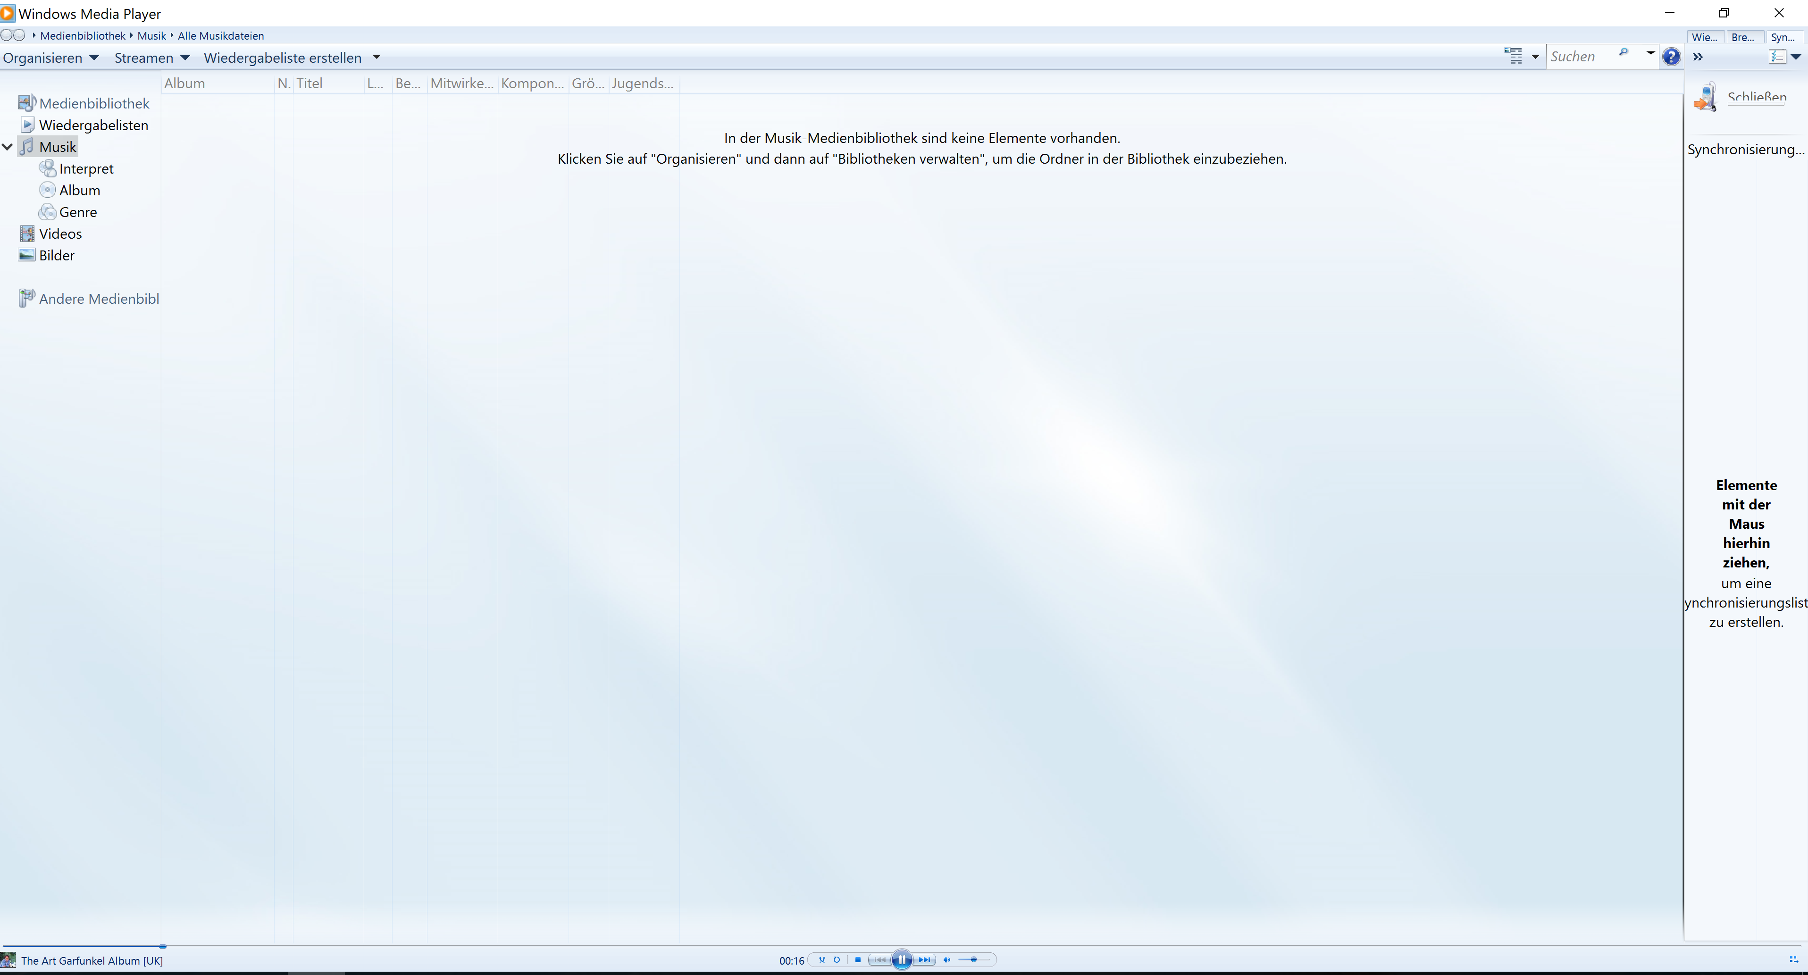Click into the Suchen search field
The height and width of the screenshot is (975, 1808).
[x=1579, y=57]
